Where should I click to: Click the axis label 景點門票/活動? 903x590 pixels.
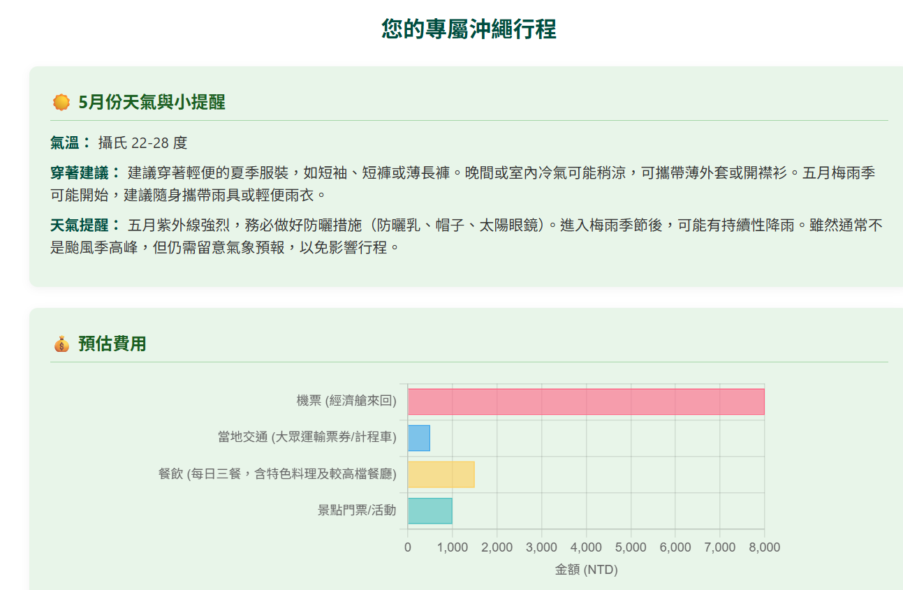[x=357, y=510]
